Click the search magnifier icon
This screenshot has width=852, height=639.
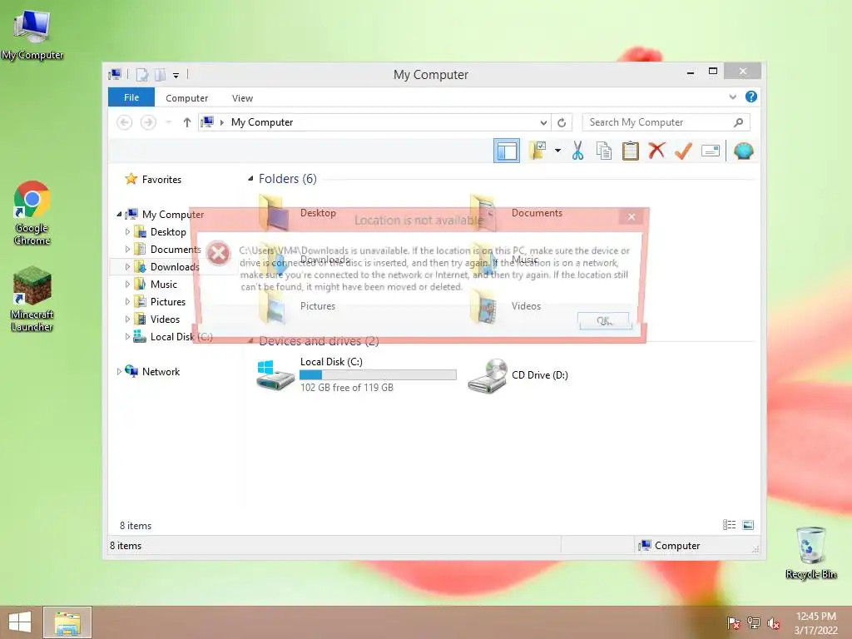(738, 122)
